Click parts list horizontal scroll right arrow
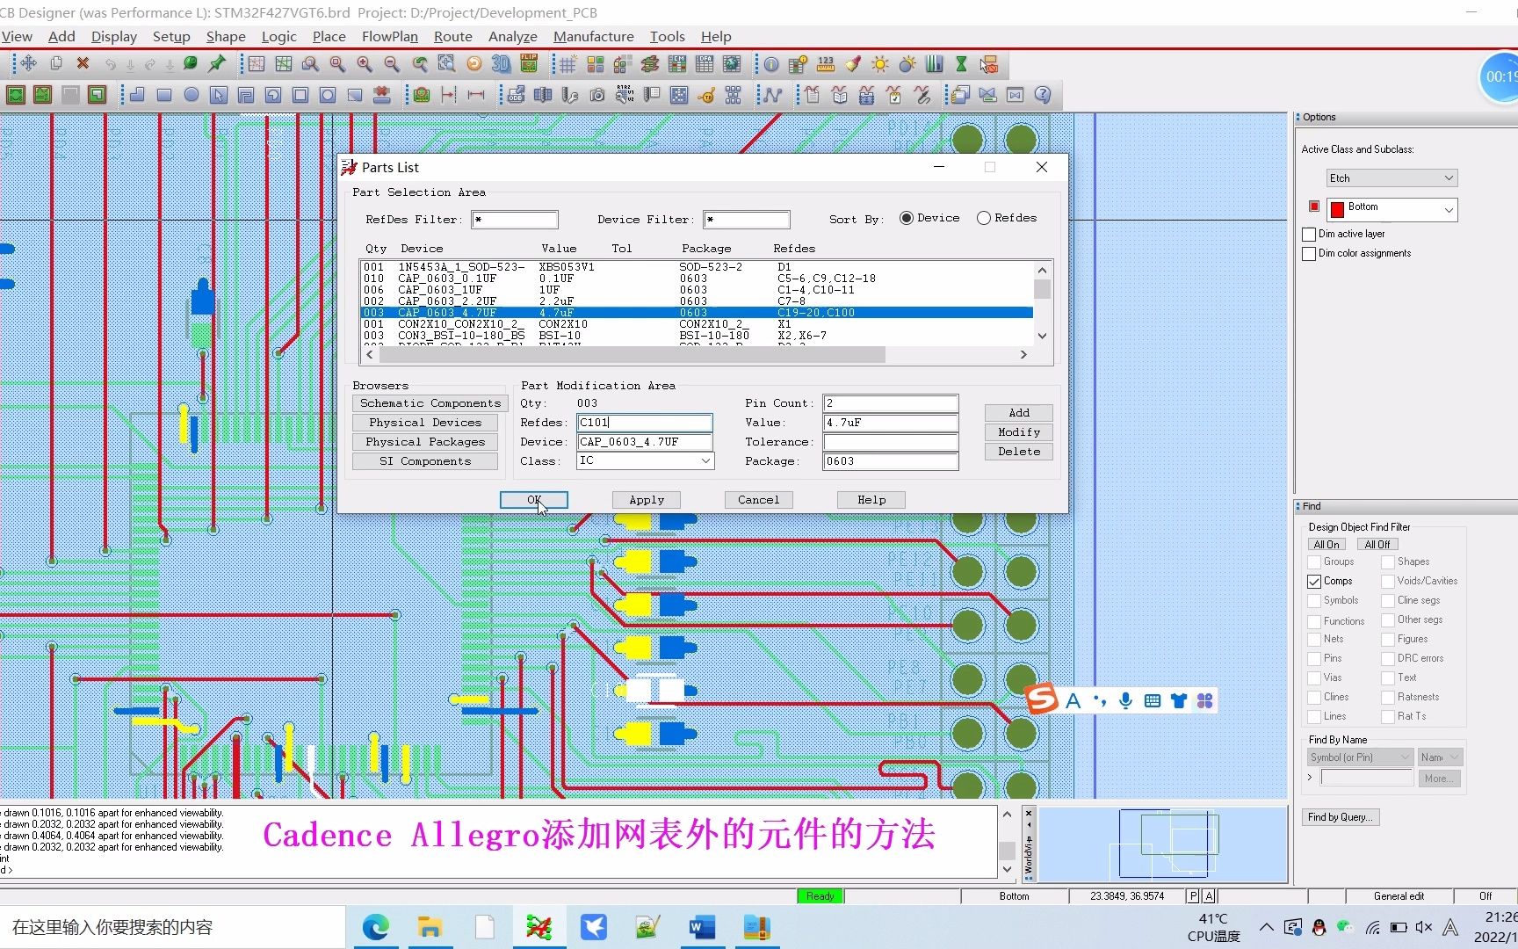This screenshot has width=1518, height=949. (1023, 355)
